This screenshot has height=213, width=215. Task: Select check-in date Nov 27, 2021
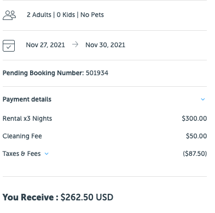click(45, 45)
